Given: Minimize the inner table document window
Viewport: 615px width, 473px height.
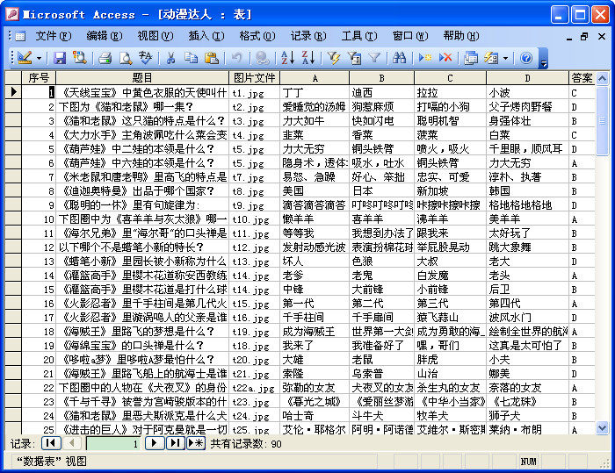Looking at the screenshot, I should click(569, 37).
